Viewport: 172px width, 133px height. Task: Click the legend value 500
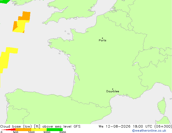[x=15, y=132]
